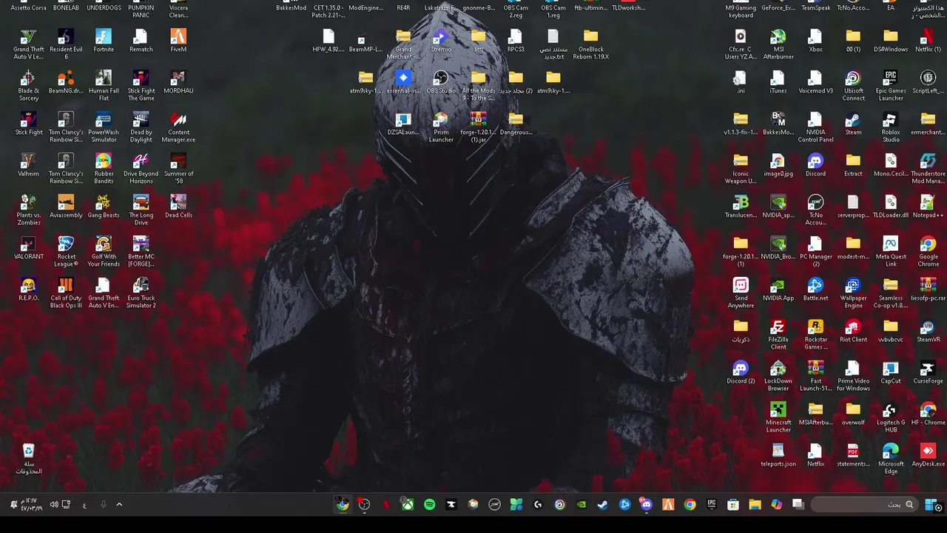Open the R.E.P.O. desktop shortcut

(28, 289)
